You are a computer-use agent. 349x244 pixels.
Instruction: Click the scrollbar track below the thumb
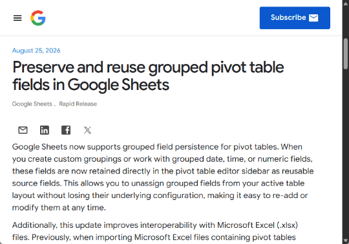(346, 154)
